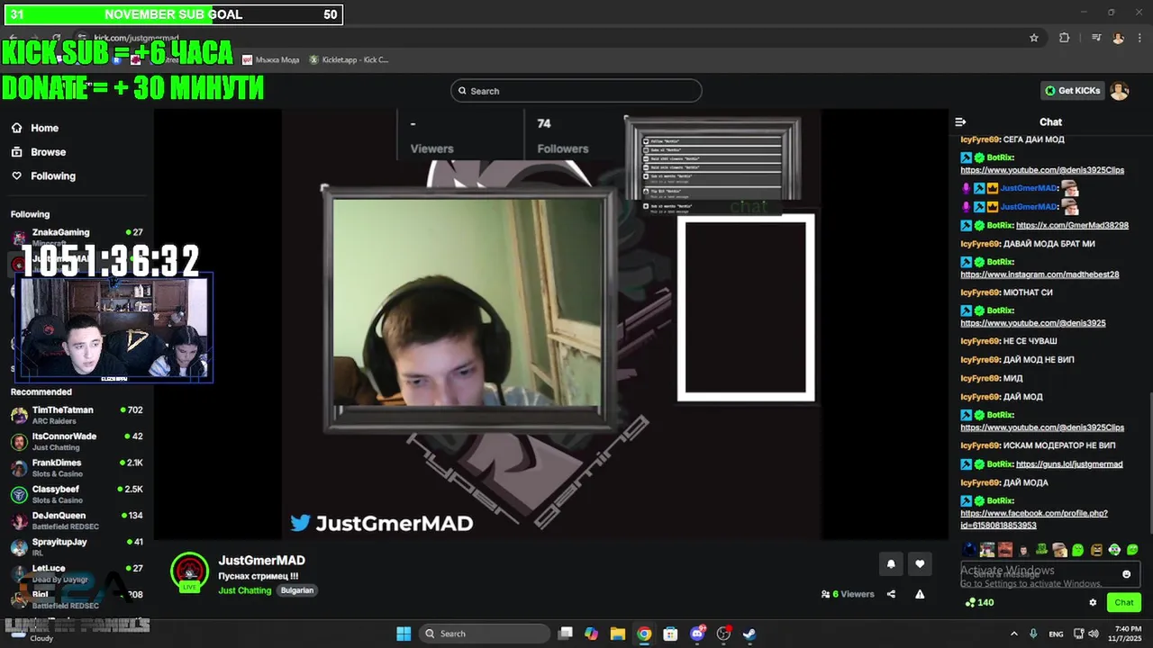
Task: Click the 140 KICKs balance
Action: 979,603
